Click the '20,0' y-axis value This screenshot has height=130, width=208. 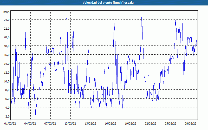click(x=7, y=37)
